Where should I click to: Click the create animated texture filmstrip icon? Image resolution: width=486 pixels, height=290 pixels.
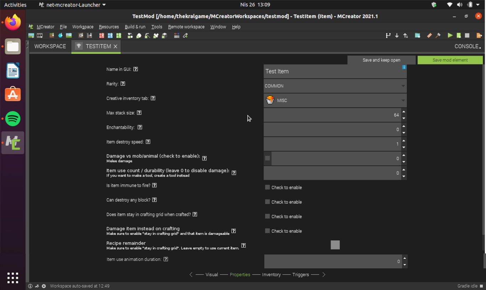[39, 35]
